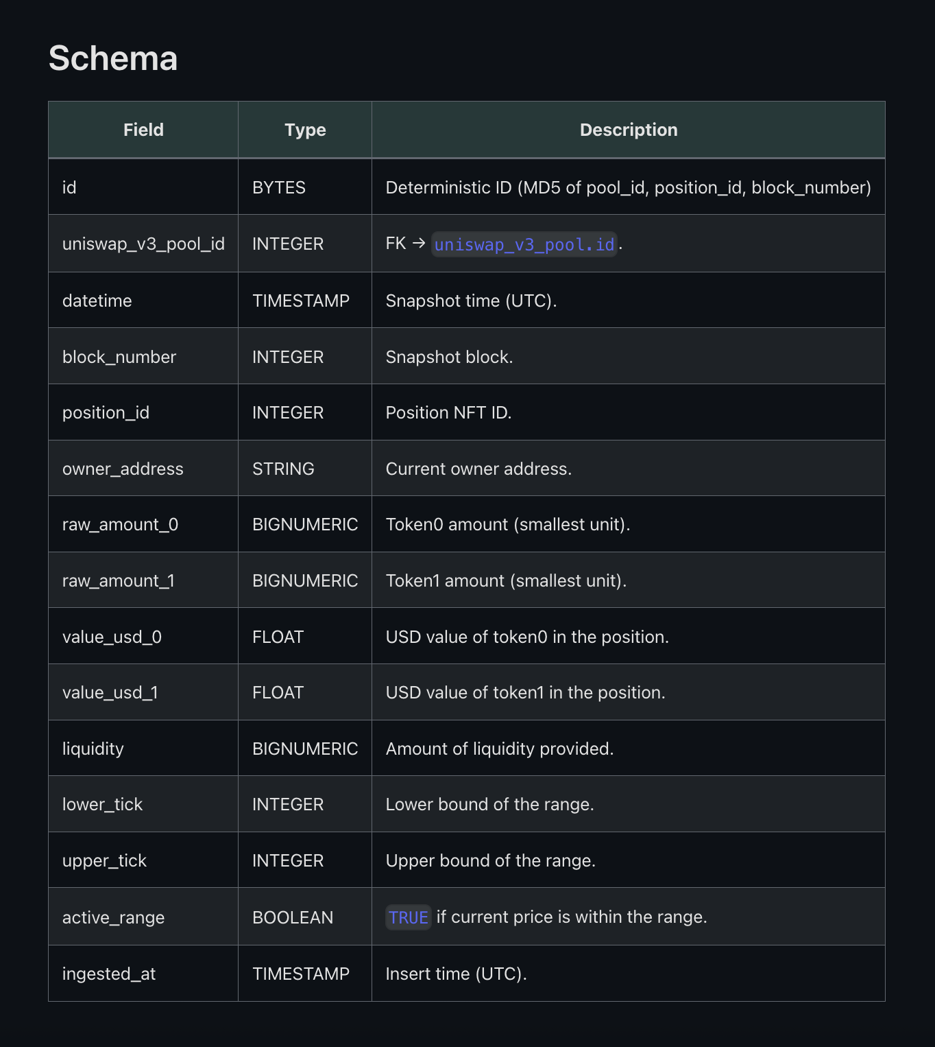The width and height of the screenshot is (935, 1047).
Task: Click the BOOLEAN type cell
Action: point(293,917)
